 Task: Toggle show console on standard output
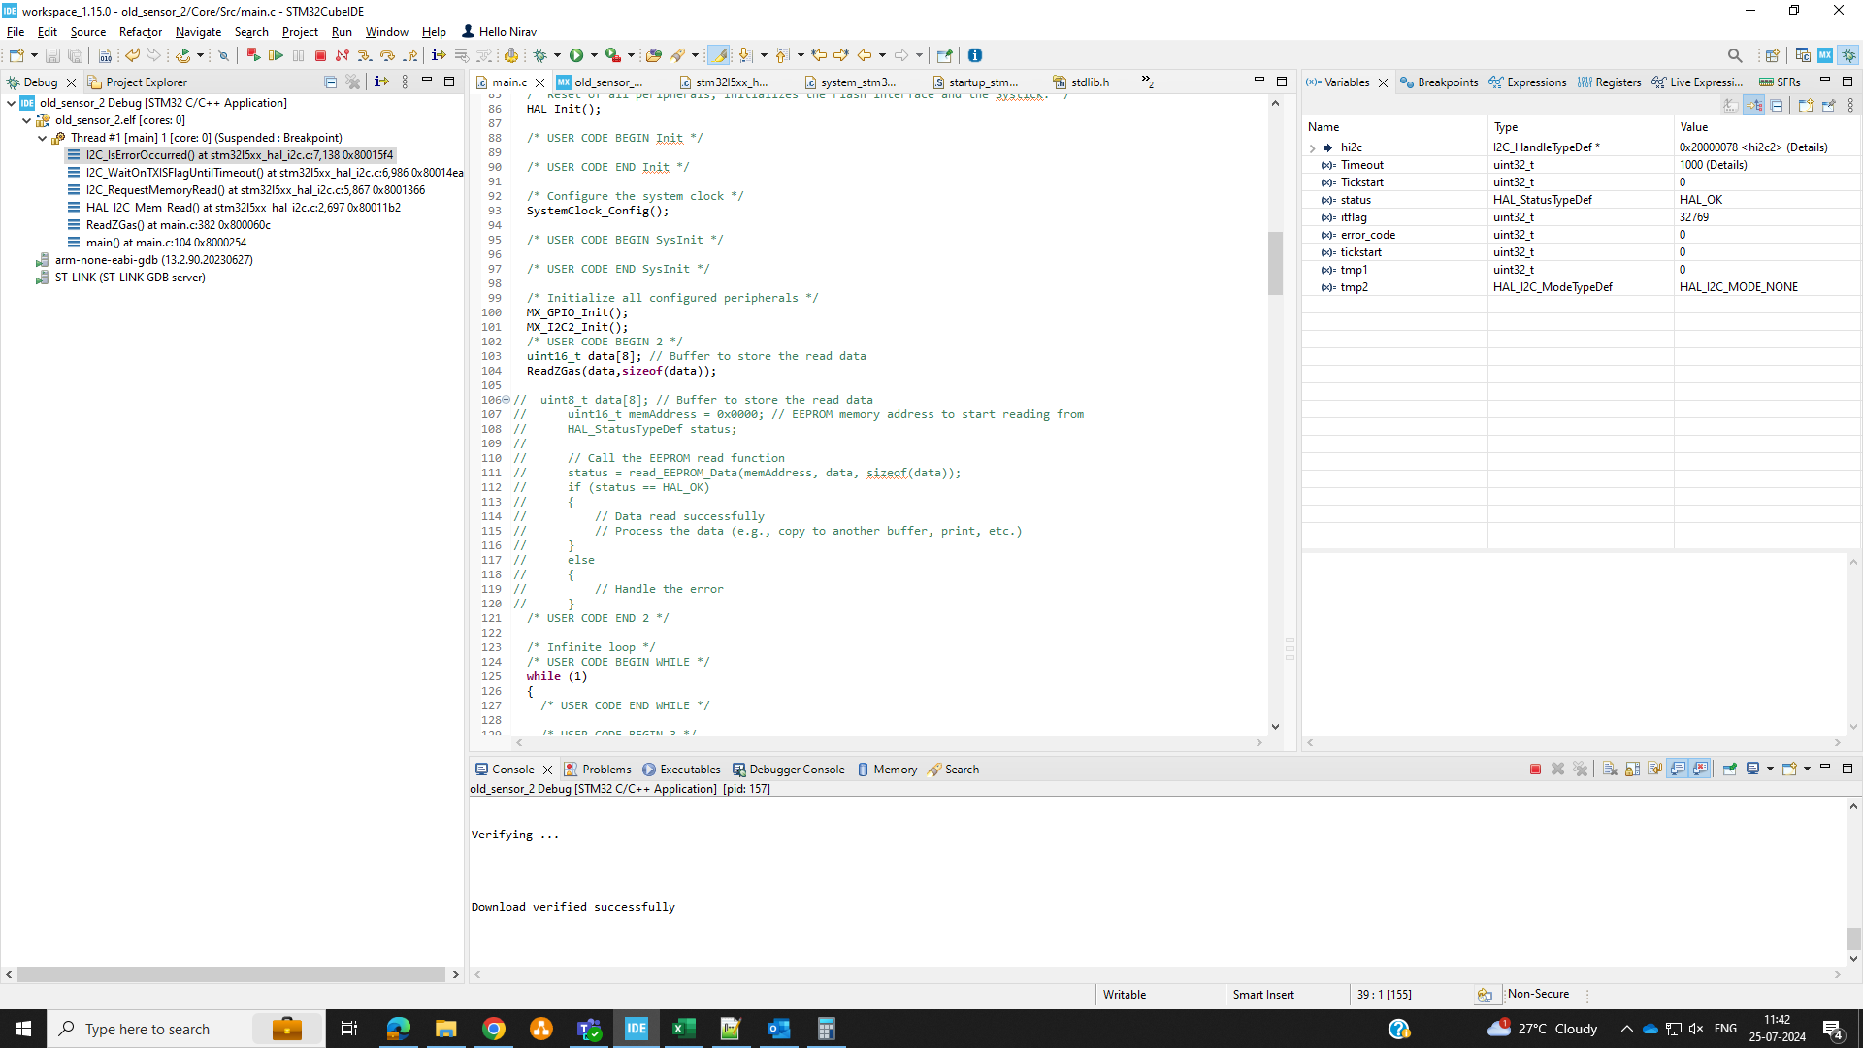tap(1678, 769)
